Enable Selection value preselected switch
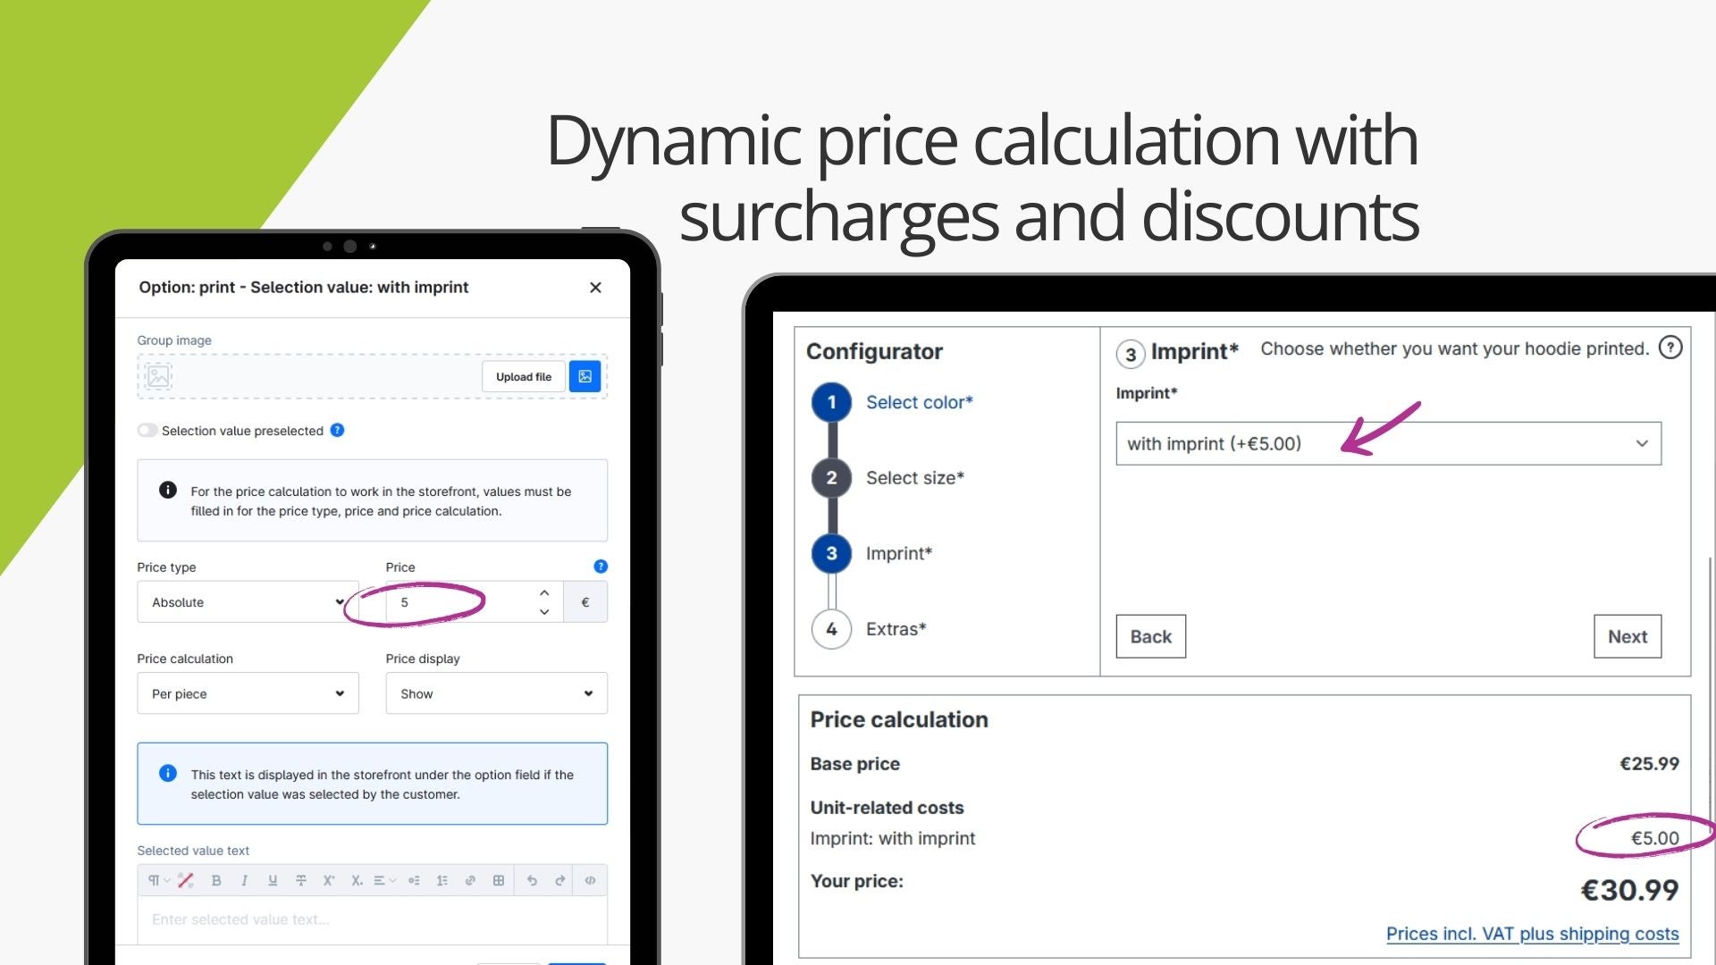 point(147,431)
